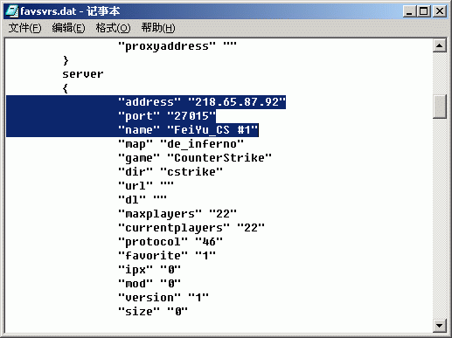Open the 文件(F) menu
Viewport: 452px width, 338px height.
coord(24,28)
